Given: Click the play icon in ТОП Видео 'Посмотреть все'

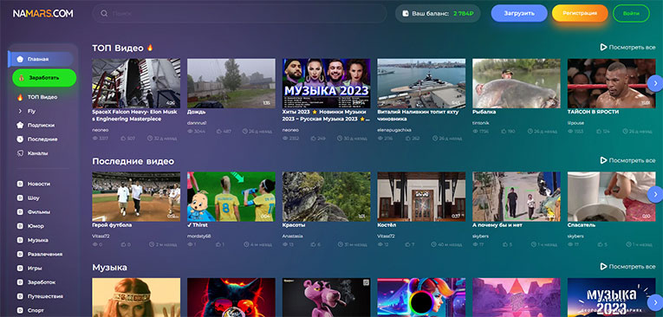Looking at the screenshot, I should [x=603, y=47].
